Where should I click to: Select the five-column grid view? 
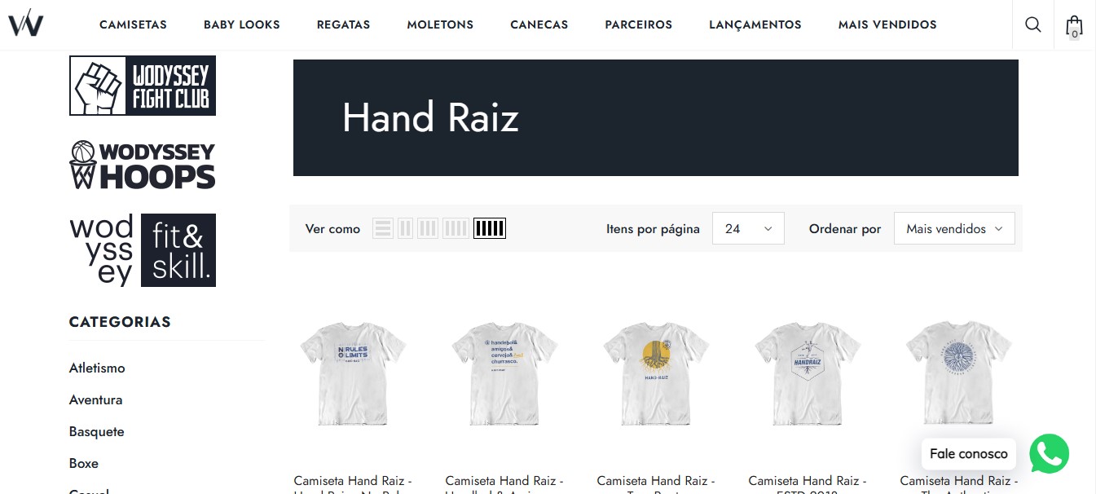490,228
